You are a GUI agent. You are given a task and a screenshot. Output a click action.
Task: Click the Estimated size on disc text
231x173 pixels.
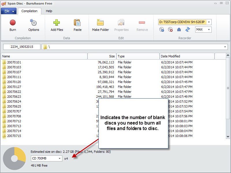[x=71, y=152]
